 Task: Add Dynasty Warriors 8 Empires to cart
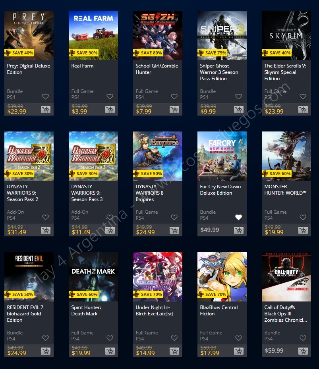174,230
